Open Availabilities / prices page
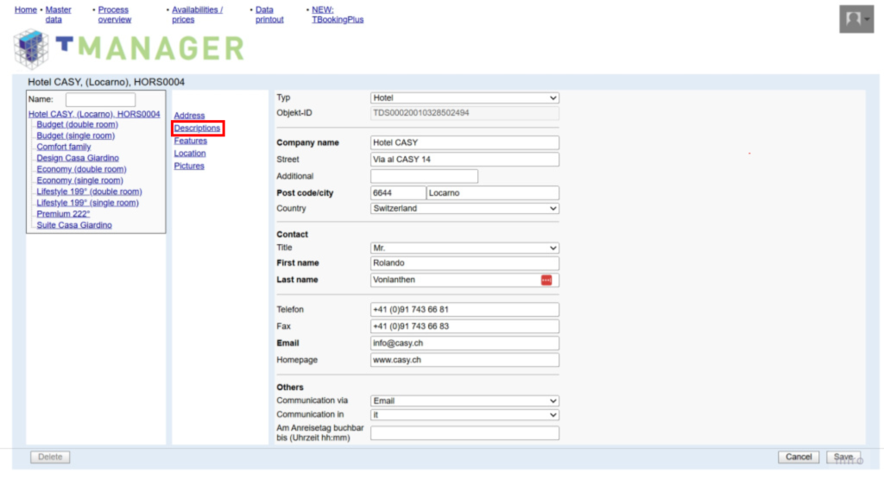This screenshot has width=884, height=485. [x=198, y=15]
